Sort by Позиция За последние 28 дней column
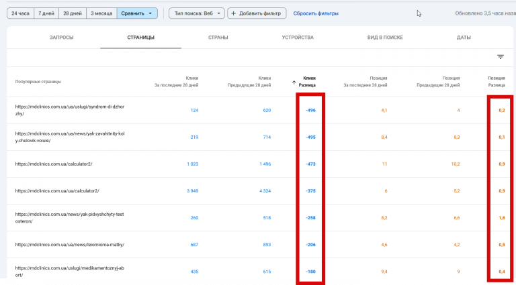516x285 pixels. point(365,82)
